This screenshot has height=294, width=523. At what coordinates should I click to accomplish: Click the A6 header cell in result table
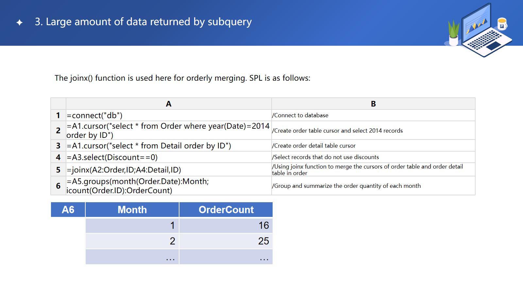tap(68, 210)
